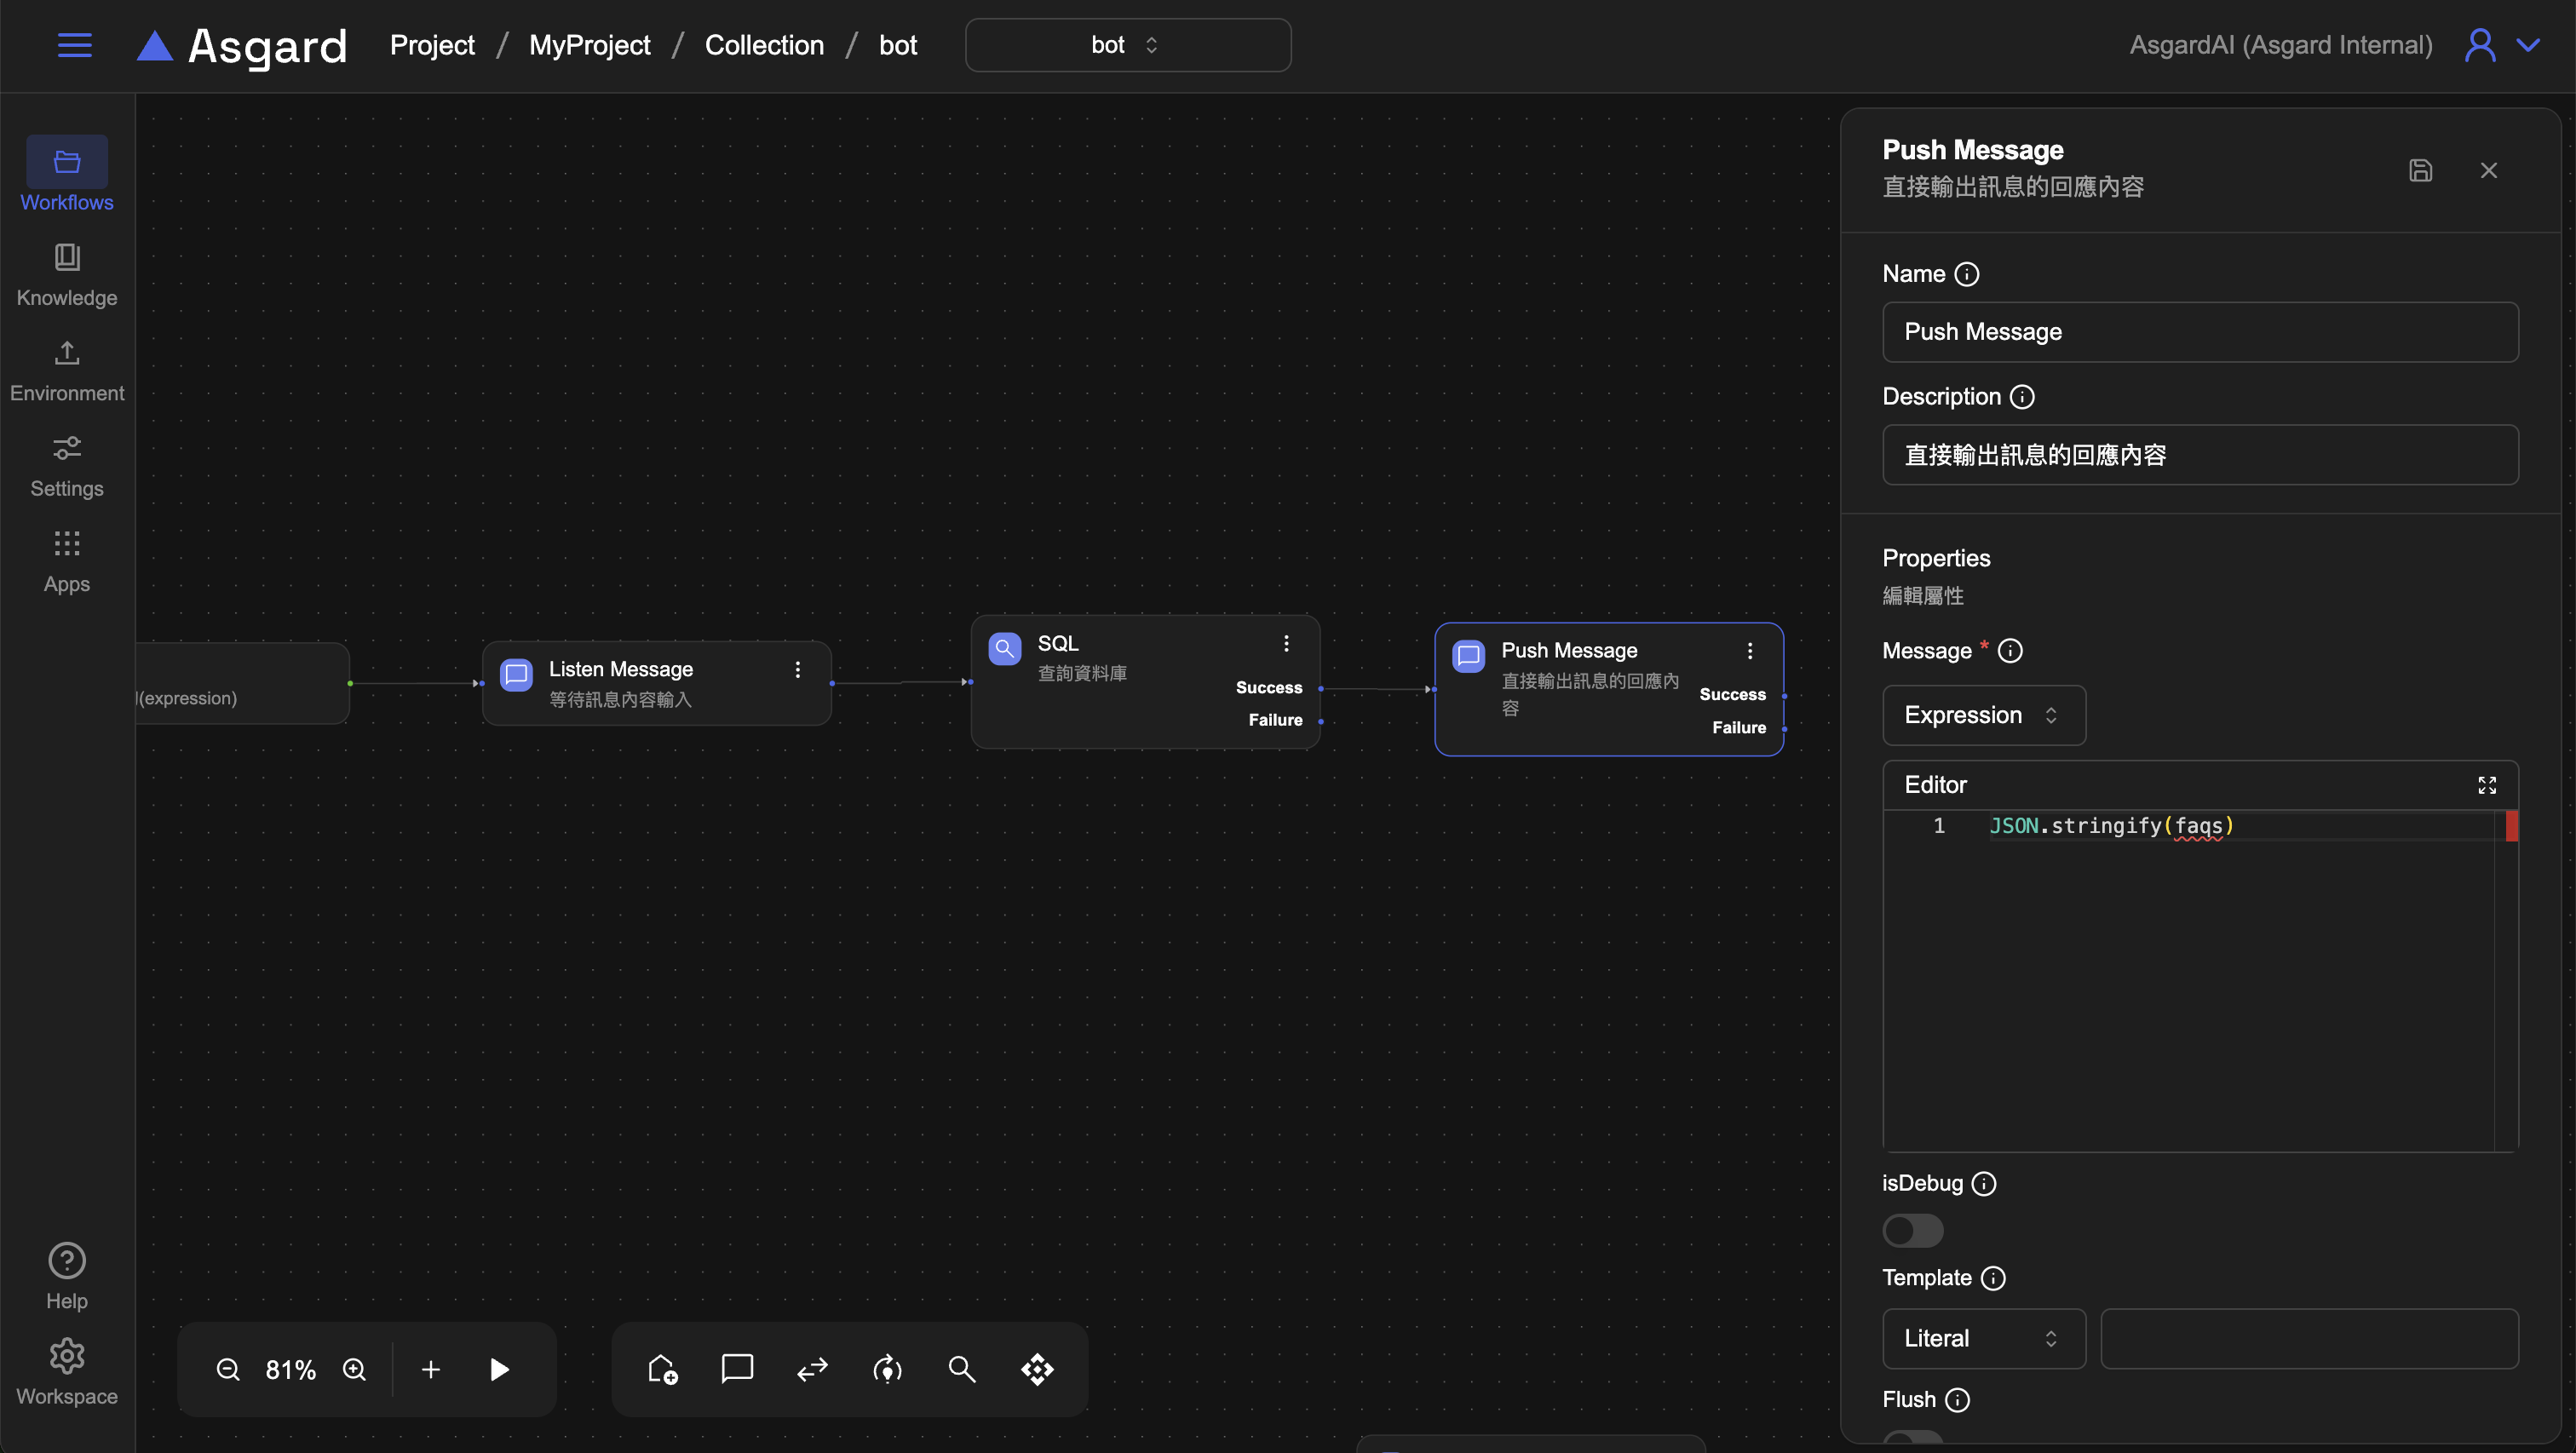This screenshot has height=1453, width=2576.
Task: Toggle the isDebug switch
Action: point(1912,1230)
